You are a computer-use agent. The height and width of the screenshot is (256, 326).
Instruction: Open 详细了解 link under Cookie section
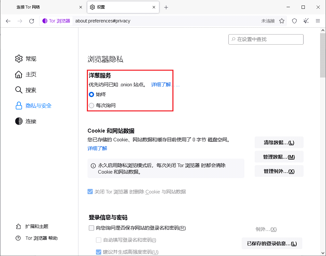(x=97, y=148)
